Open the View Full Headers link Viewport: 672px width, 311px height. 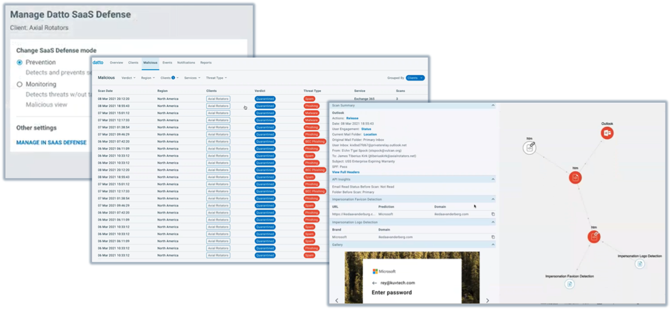[x=346, y=172]
